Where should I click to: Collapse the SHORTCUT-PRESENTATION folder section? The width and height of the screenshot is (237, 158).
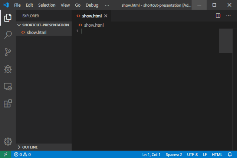[x=44, y=25]
